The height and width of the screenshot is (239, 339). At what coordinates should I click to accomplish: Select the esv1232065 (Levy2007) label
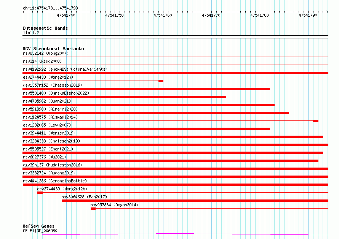click(47, 125)
